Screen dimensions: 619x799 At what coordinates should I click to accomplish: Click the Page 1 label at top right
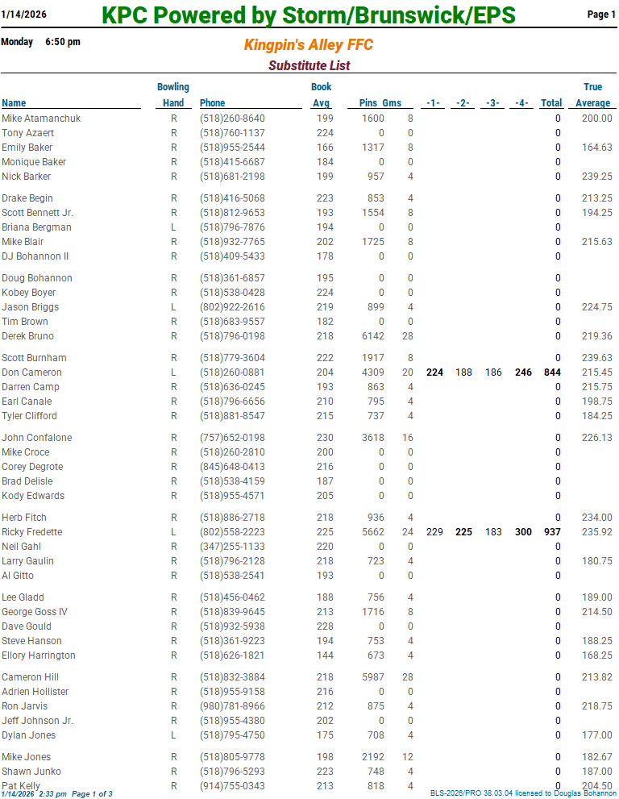click(601, 15)
